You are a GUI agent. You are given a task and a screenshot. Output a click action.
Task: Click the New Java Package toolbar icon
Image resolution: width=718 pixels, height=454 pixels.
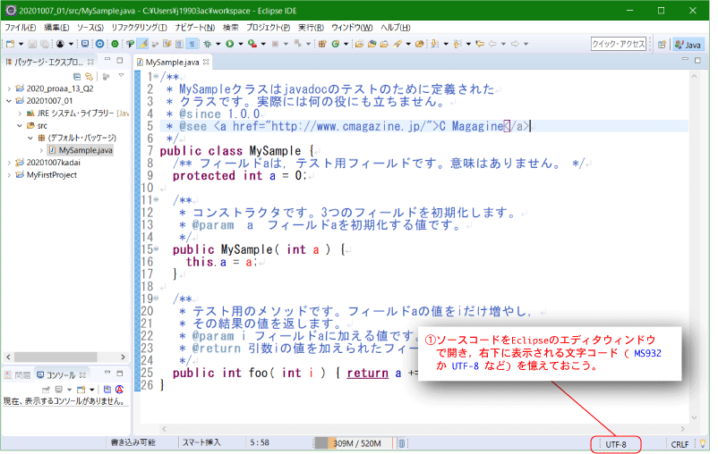[x=322, y=44]
